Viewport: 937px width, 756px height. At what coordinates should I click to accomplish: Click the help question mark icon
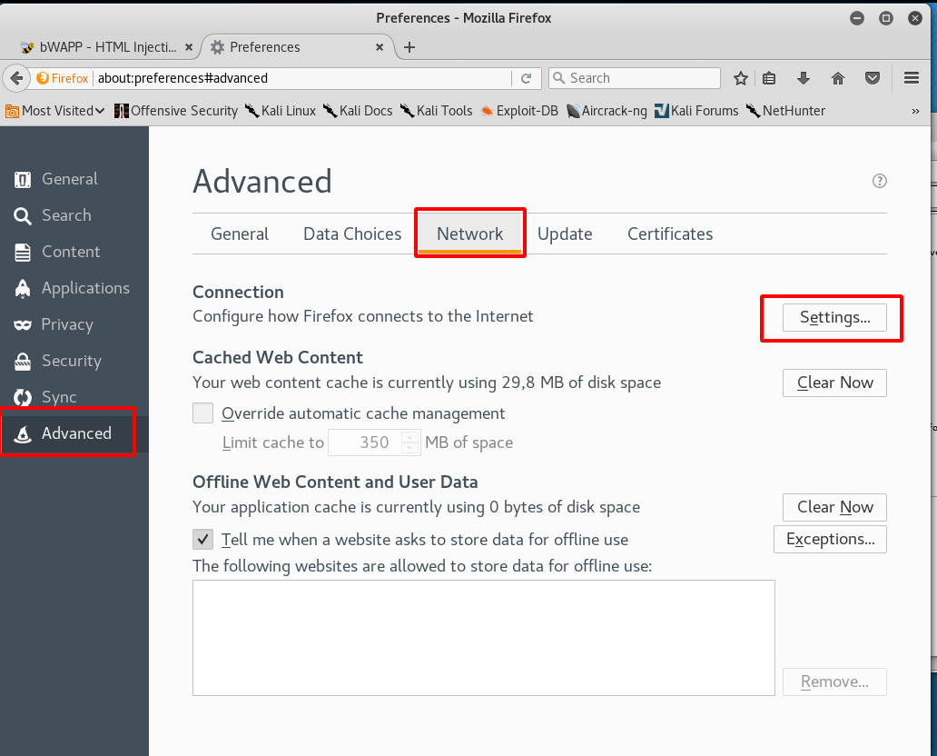click(879, 181)
